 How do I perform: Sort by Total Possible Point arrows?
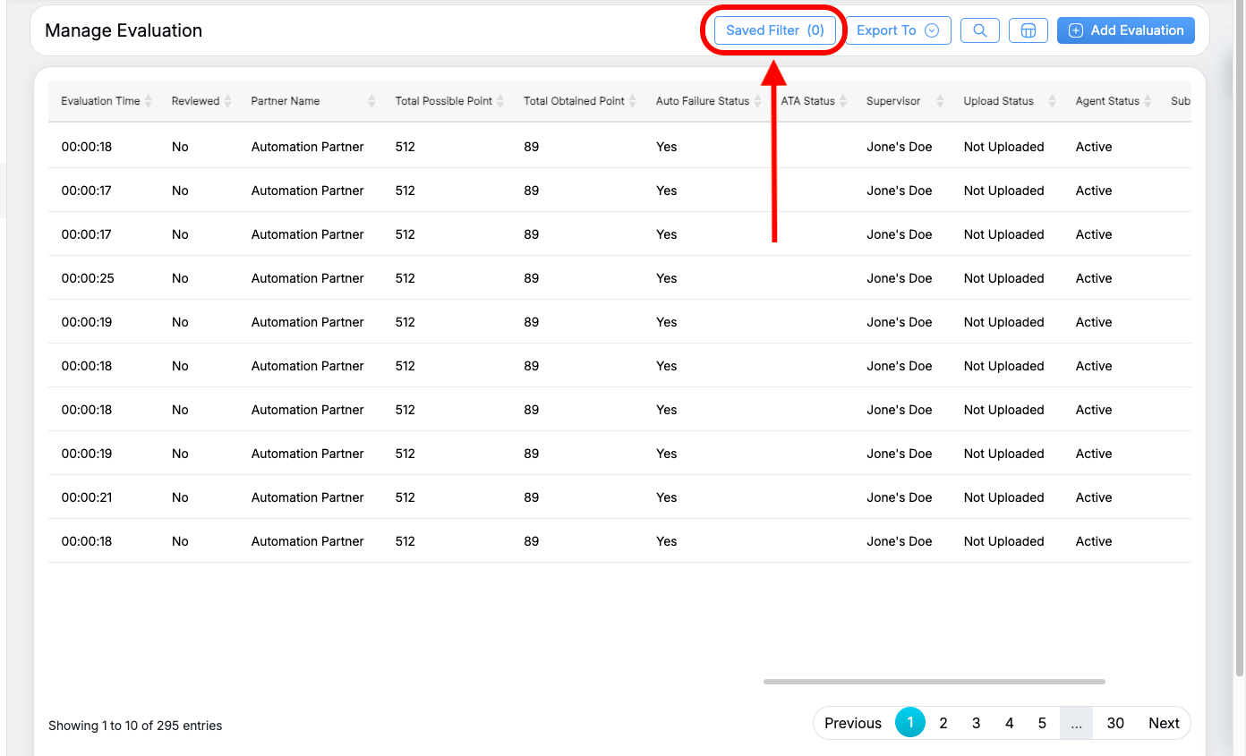(500, 101)
